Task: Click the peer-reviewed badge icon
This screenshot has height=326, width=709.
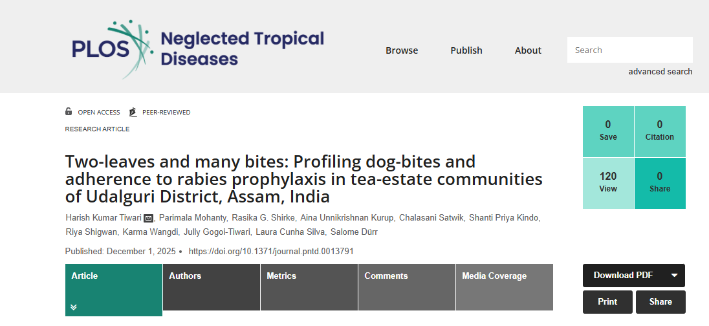Action: pyautogui.click(x=133, y=112)
